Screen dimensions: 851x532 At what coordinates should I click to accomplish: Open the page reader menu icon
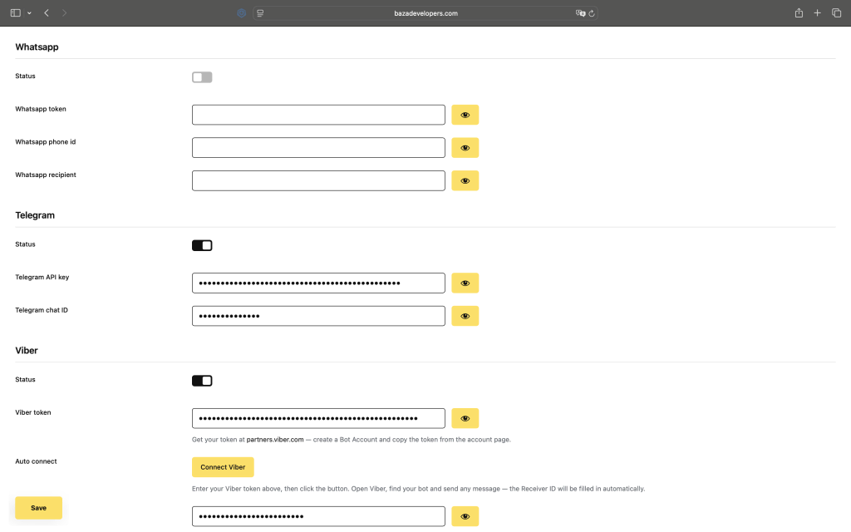pos(260,13)
